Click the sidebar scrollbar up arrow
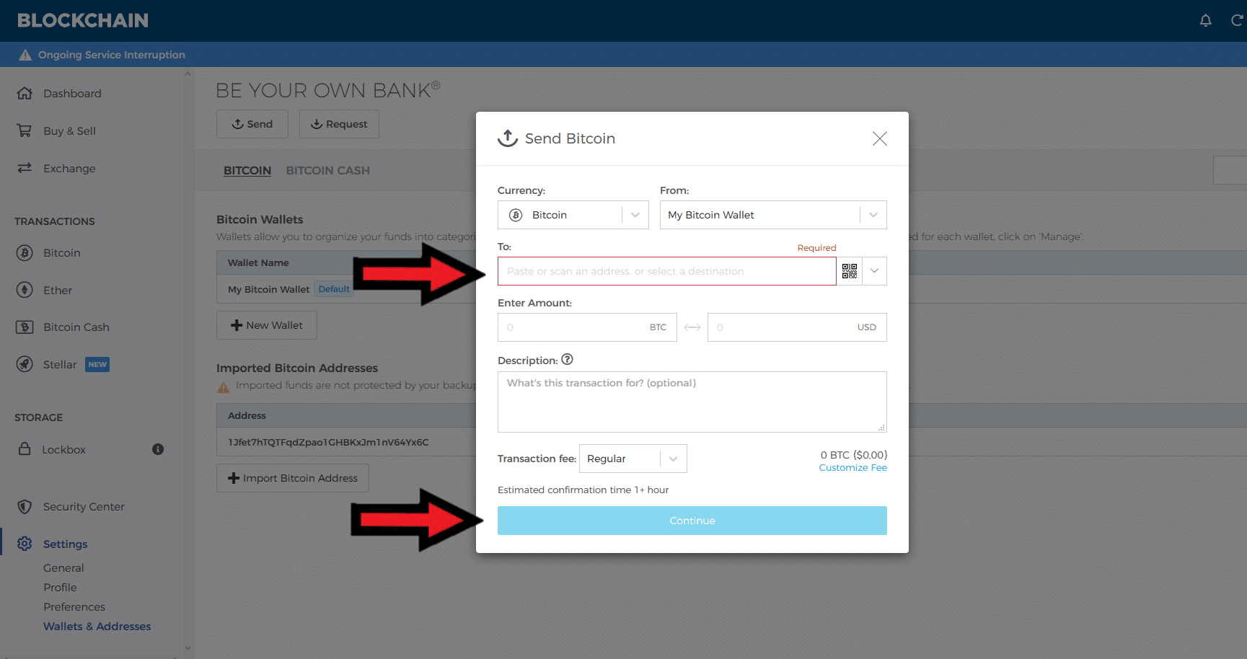1247x659 pixels. point(188,74)
